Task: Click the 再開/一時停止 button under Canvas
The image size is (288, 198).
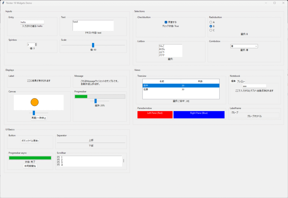Action: pyautogui.click(x=39, y=118)
